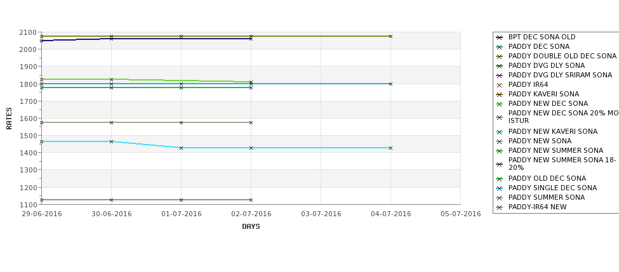Click the purple line point on 02-07-2016
619x272 pixels.
pyautogui.click(x=251, y=200)
